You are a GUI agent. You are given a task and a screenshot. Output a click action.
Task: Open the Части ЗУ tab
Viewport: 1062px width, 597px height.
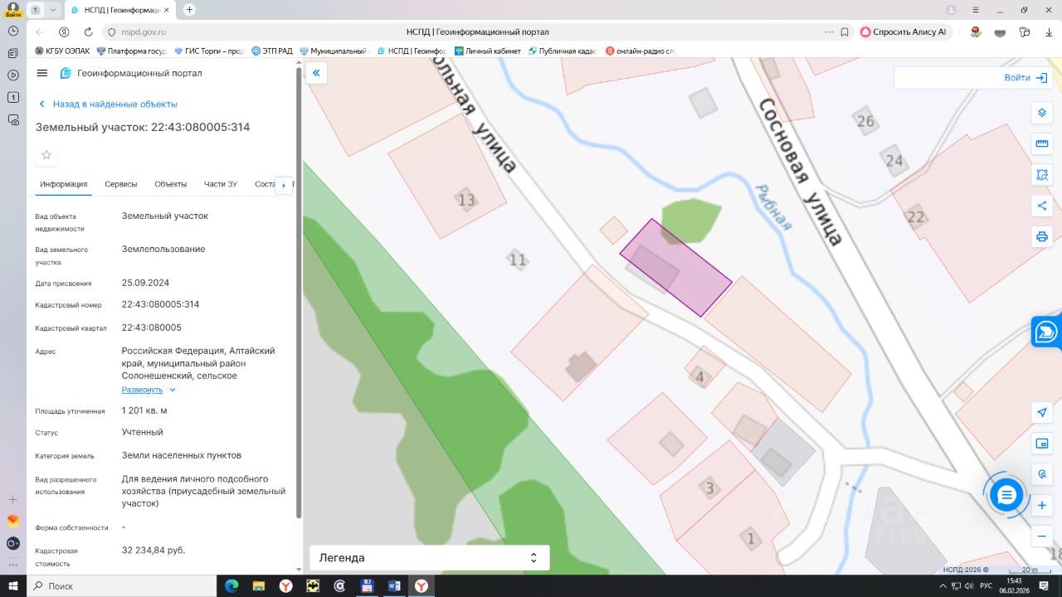(x=221, y=184)
